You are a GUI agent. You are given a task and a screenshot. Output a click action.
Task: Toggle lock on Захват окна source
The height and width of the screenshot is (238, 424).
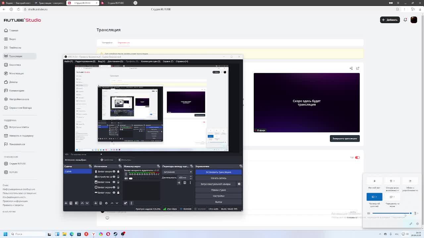point(118,182)
